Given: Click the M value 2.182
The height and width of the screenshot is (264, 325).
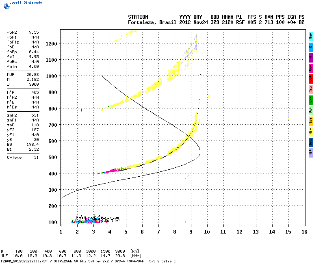Looking at the screenshot, I should (x=32, y=80).
